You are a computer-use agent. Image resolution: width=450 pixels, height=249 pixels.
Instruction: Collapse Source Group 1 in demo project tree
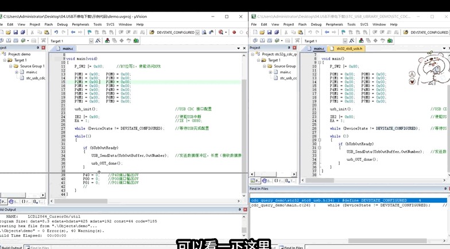pos(10,66)
